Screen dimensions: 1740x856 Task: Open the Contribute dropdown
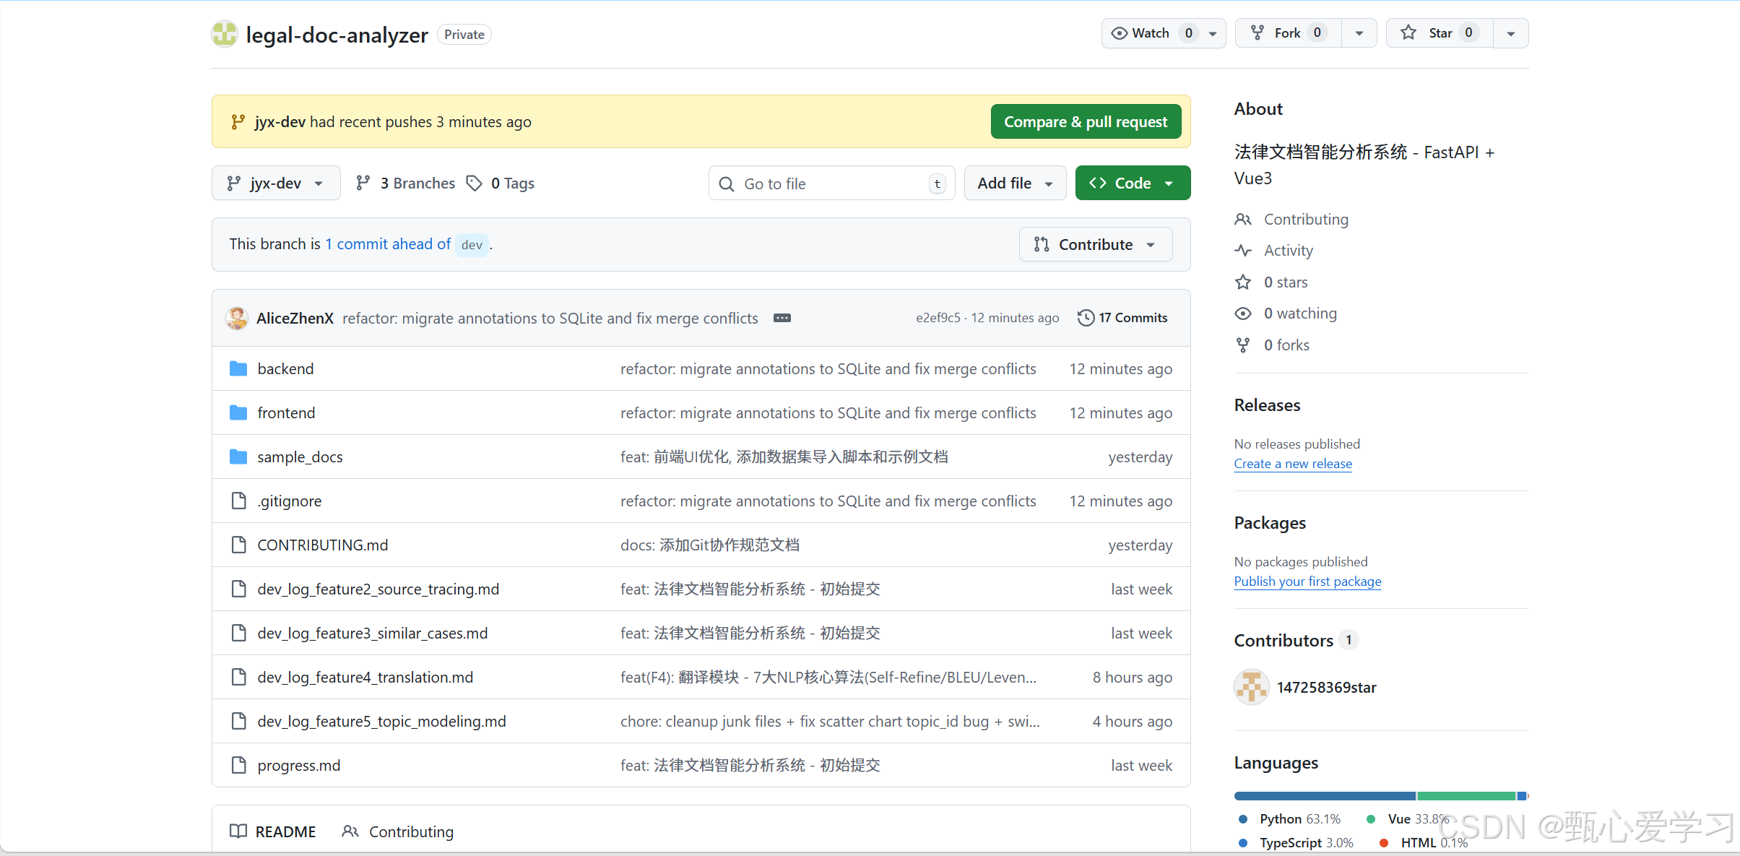[x=1095, y=245]
